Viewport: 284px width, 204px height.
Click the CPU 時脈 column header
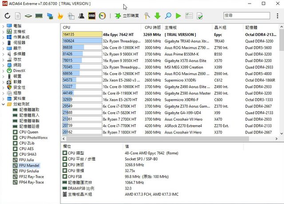pos(153,27)
